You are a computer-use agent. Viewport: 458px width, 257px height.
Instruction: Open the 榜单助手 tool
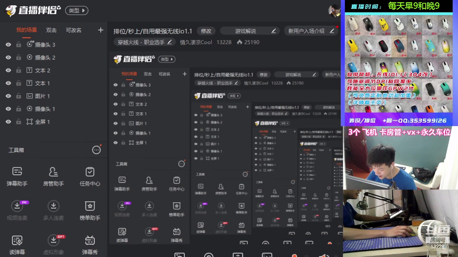coord(90,211)
